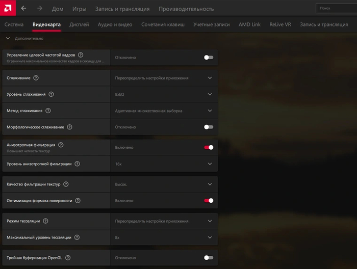Viewport: 357px width, 269px height.
Task: Collapse the Дополнительно section
Action: click(x=8, y=38)
